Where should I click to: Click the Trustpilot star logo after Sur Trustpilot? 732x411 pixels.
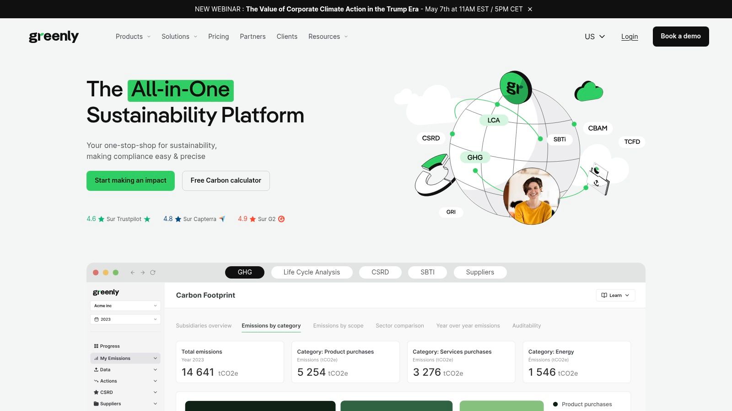tap(147, 219)
